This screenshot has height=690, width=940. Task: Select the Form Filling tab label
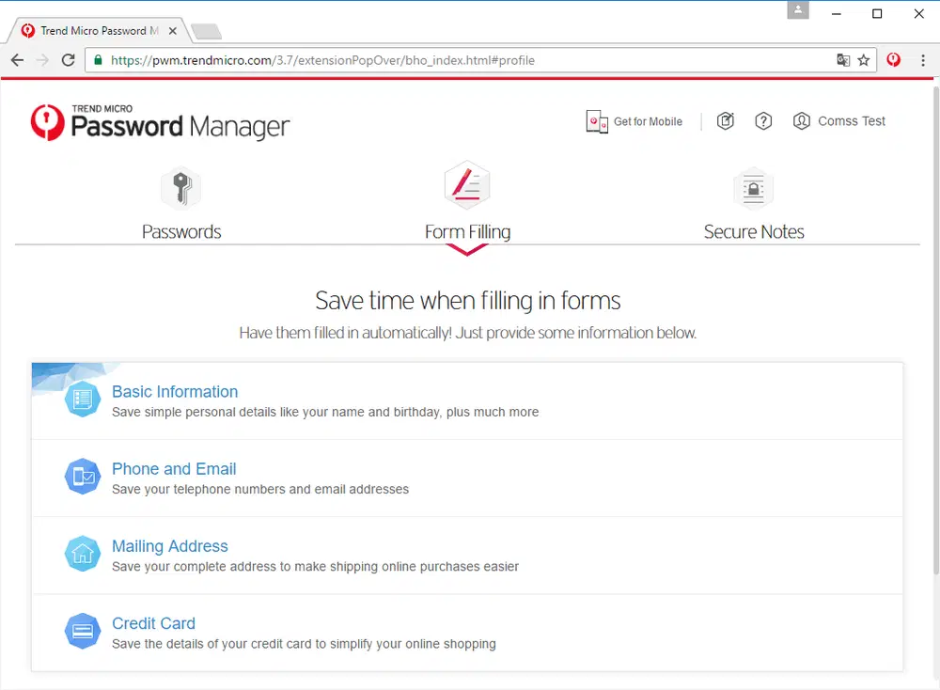point(467,232)
